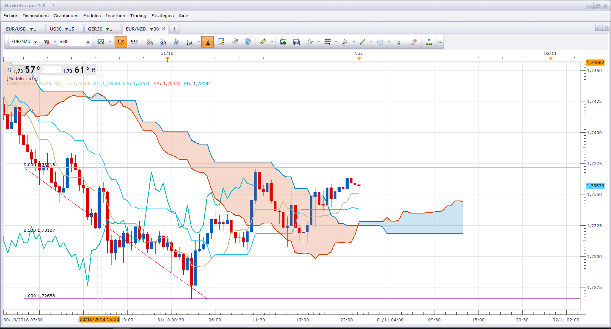
Task: Open the Modeles menu
Action: 92,16
